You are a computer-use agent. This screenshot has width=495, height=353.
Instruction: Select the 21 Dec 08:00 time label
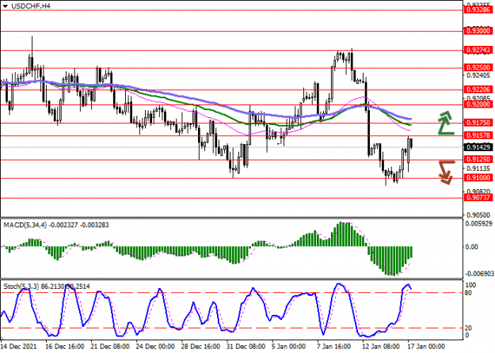point(111,347)
